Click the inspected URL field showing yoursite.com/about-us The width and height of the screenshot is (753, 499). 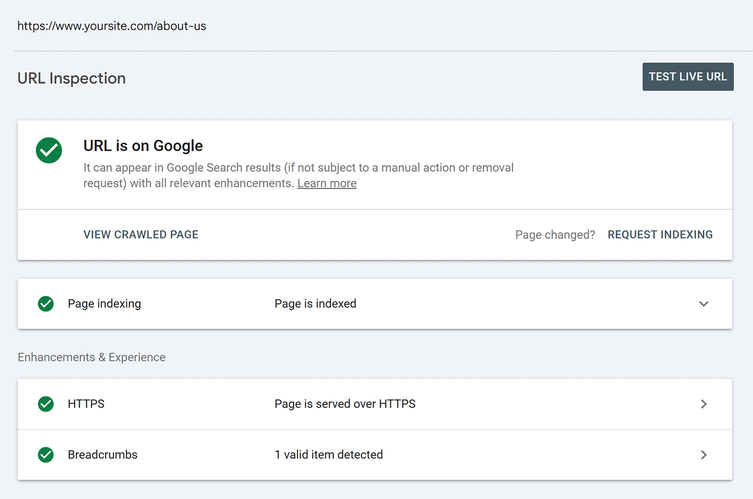[x=112, y=26]
